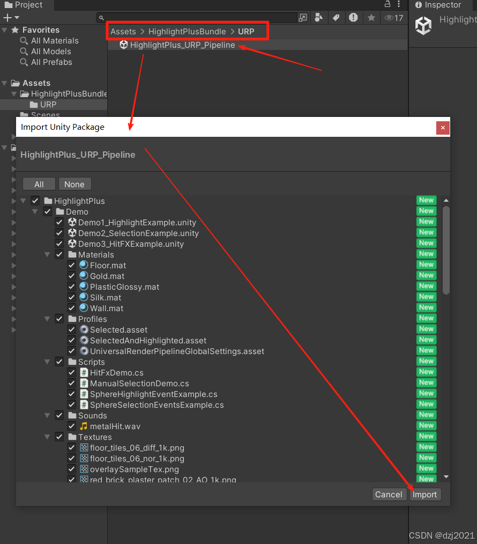Click the scroll down arrow in import list
Image resolution: width=477 pixels, height=544 pixels.
(446, 477)
